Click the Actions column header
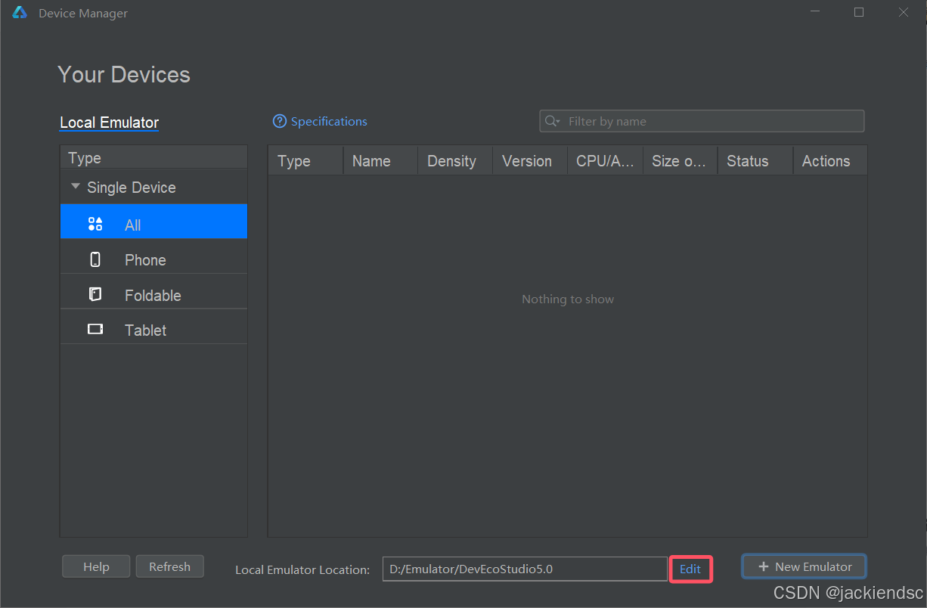This screenshot has width=927, height=608. point(829,160)
